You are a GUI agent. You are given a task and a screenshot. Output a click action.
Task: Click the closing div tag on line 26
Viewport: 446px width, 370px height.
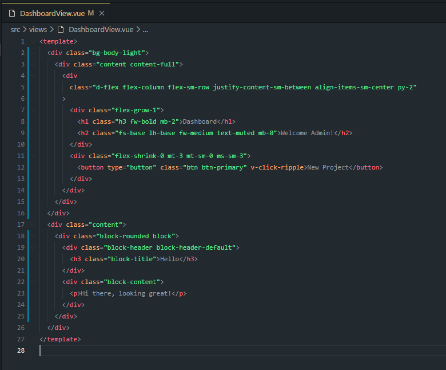58,328
